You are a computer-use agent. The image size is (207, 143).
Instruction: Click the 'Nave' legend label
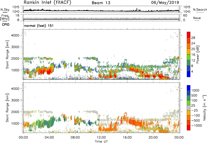[197, 18]
